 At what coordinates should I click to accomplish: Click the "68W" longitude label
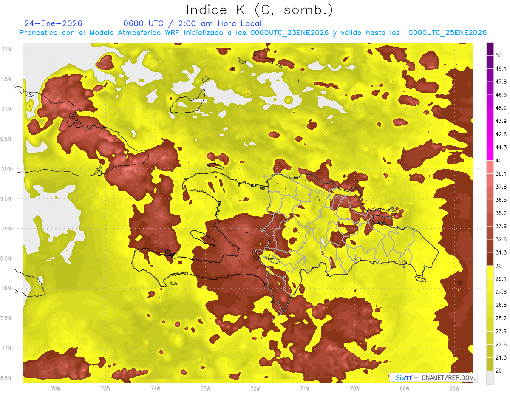click(454, 388)
